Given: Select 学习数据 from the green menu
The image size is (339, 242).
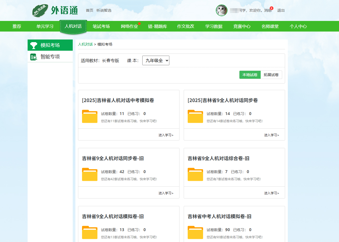Looking at the screenshot, I should click(214, 26).
